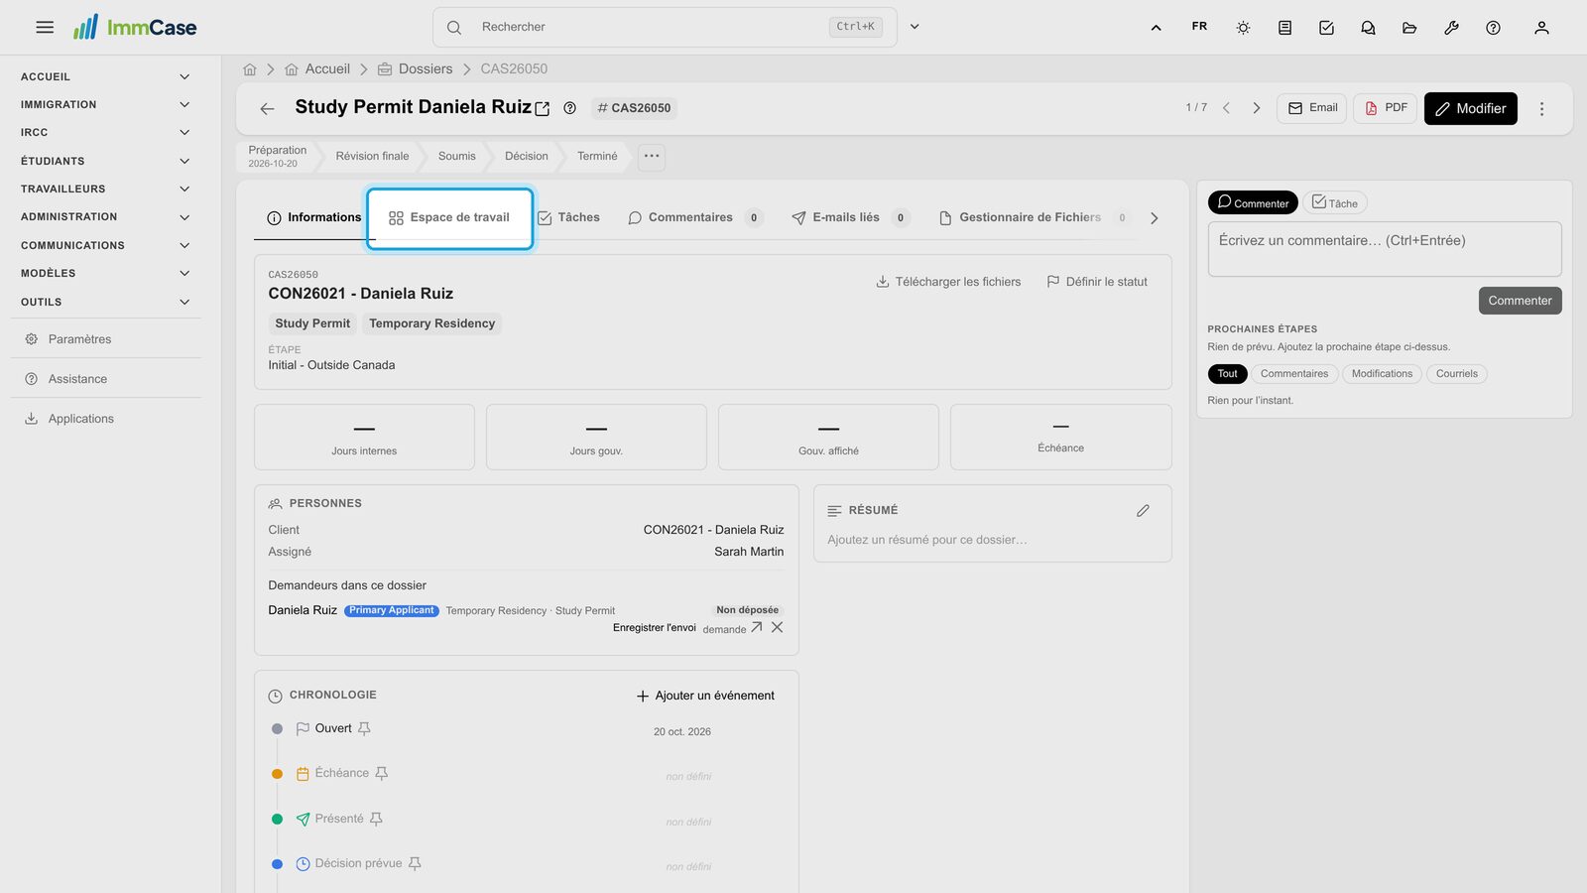
Task: Switch to the Tâches tab
Action: point(569,217)
